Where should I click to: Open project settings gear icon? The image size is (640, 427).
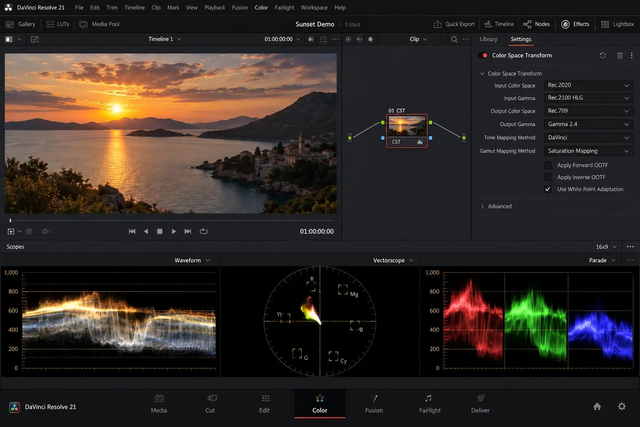pyautogui.click(x=622, y=407)
